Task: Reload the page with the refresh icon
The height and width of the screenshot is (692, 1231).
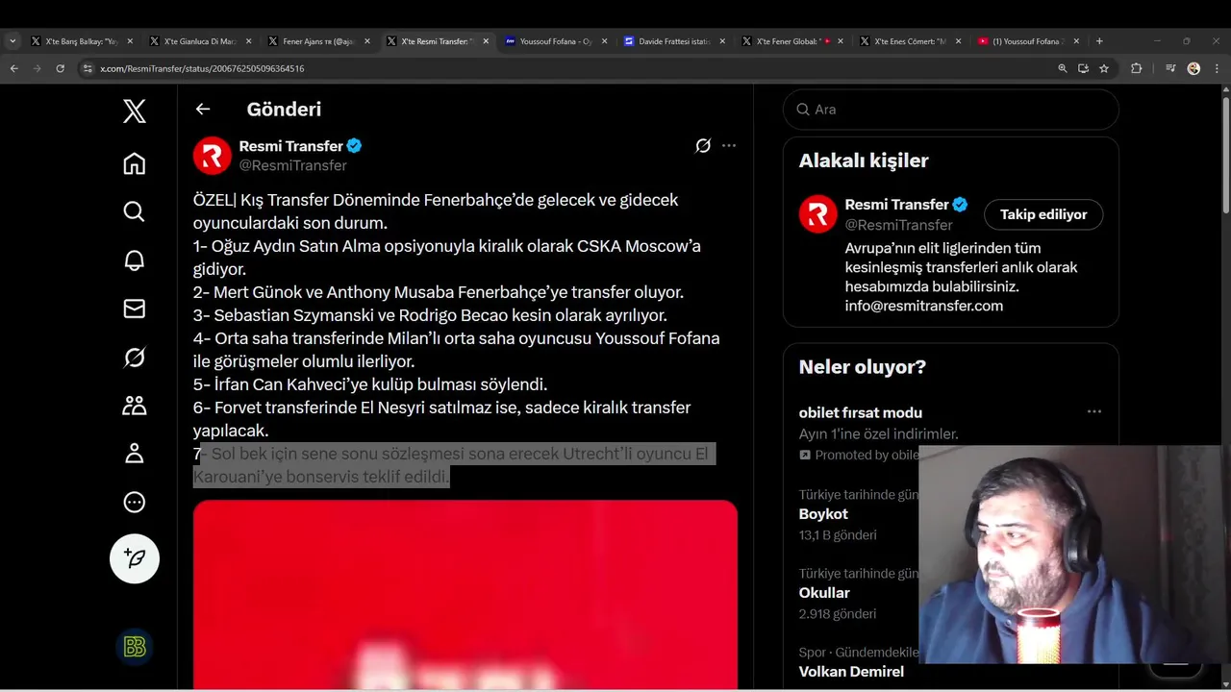Action: coord(60,68)
